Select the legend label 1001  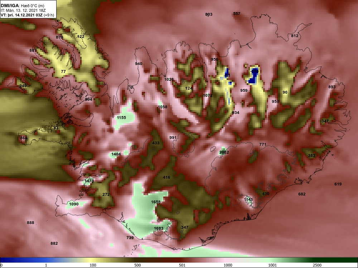(272, 265)
